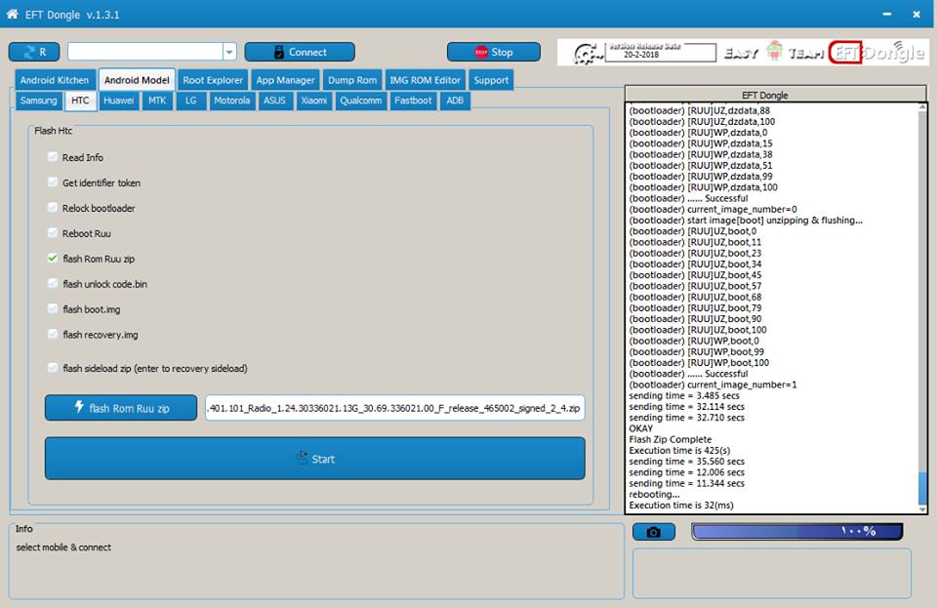Click the ROM zip file path field
Image resolution: width=937 pixels, height=608 pixels.
tap(395, 408)
